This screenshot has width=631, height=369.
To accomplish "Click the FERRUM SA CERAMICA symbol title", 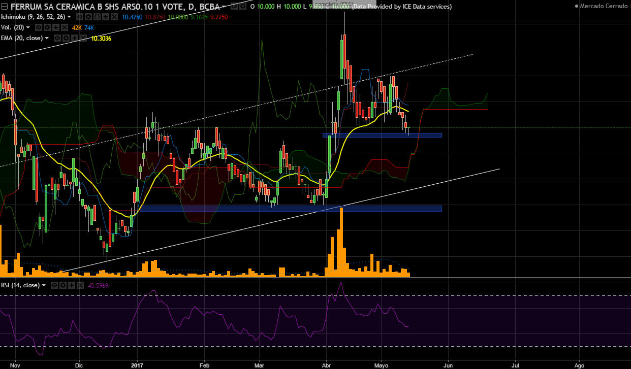I will click(x=115, y=7).
